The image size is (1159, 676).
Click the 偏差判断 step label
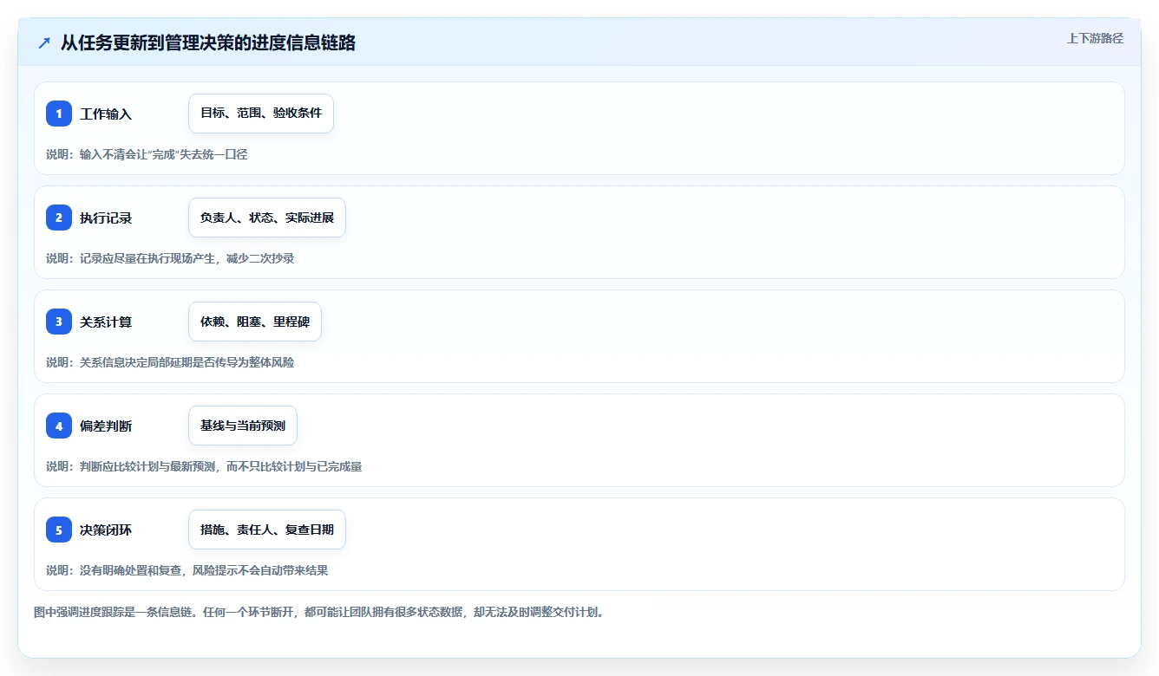pyautogui.click(x=106, y=426)
